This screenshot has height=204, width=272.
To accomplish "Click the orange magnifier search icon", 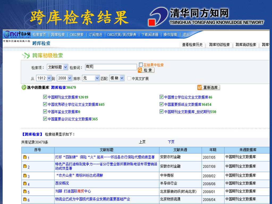I will click(140, 70).
